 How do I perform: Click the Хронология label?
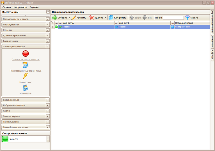pyautogui.click(x=26, y=94)
